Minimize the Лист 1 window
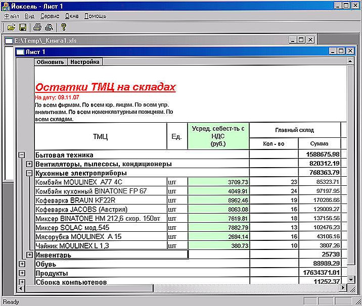This screenshot has width=362, height=306. point(333,51)
